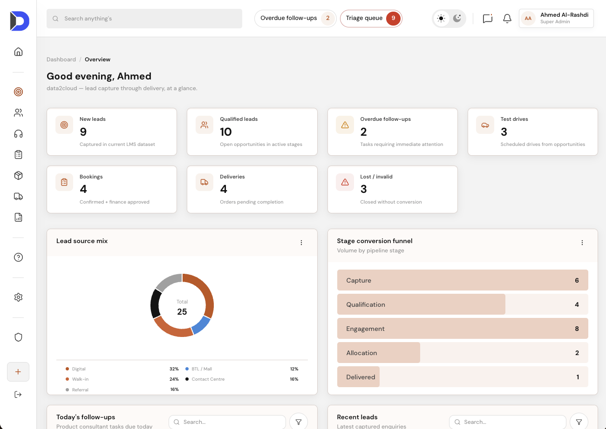Click the Capture funnel bar
Viewport: 606px width, 429px height.
point(463,280)
